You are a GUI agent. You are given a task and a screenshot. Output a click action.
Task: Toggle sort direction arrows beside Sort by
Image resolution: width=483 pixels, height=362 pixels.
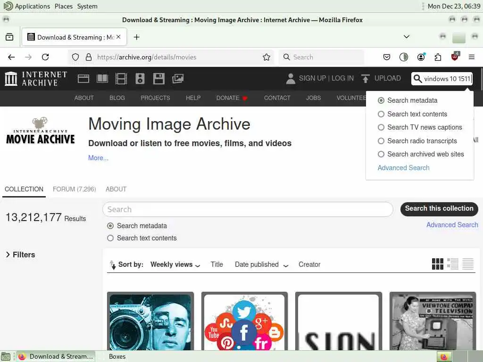click(x=112, y=265)
